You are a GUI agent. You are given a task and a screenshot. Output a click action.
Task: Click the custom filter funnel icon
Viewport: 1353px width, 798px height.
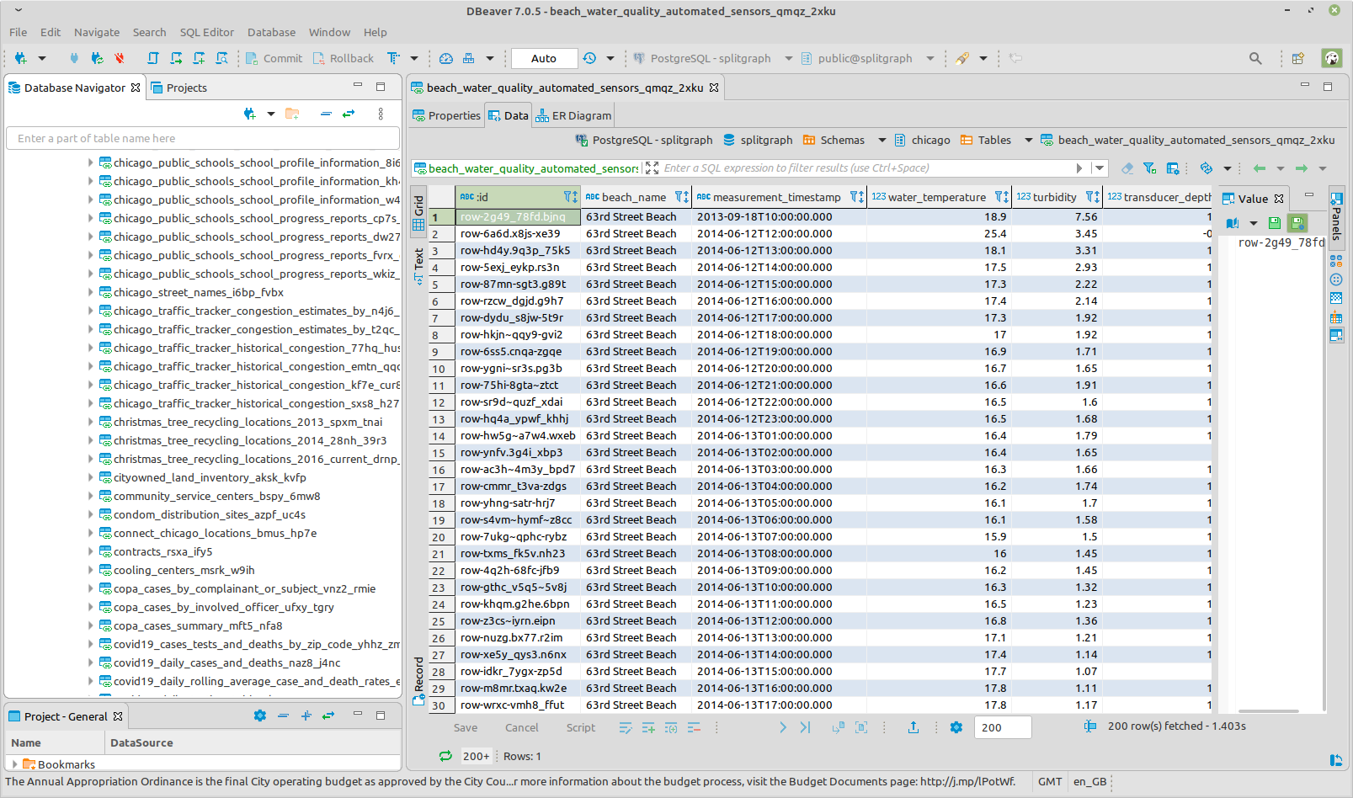point(1150,168)
